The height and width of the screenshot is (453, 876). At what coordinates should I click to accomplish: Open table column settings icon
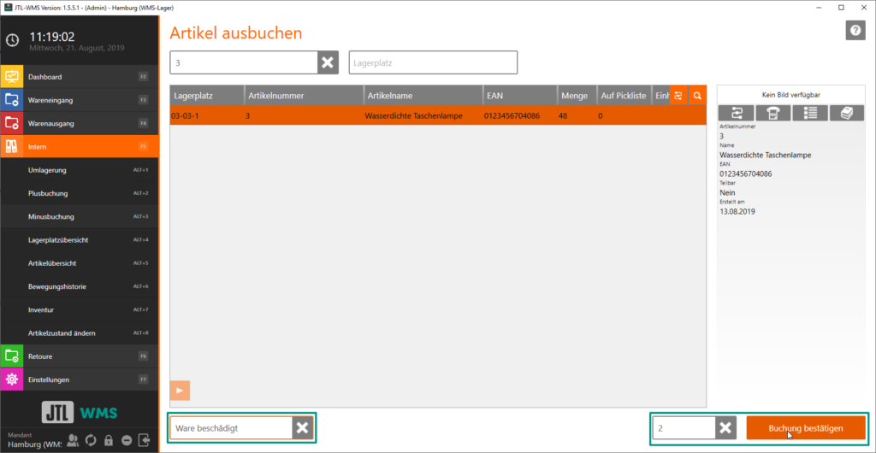pos(678,96)
